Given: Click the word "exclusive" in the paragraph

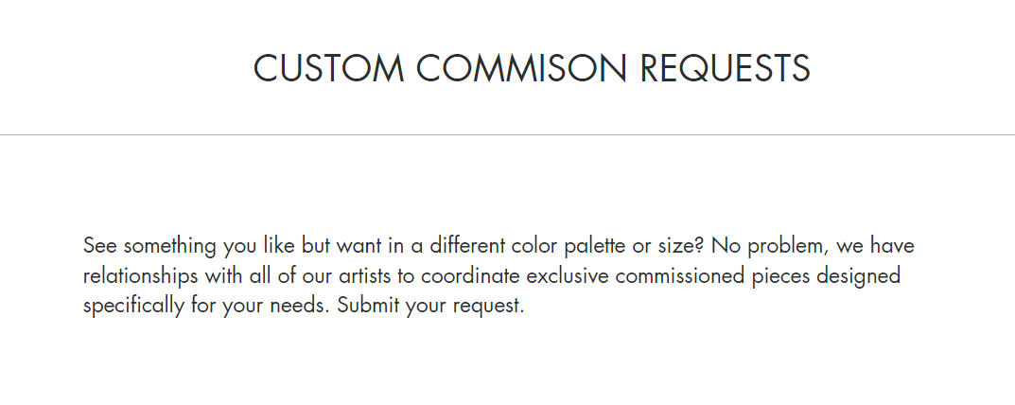Looking at the screenshot, I should pyautogui.click(x=567, y=276).
